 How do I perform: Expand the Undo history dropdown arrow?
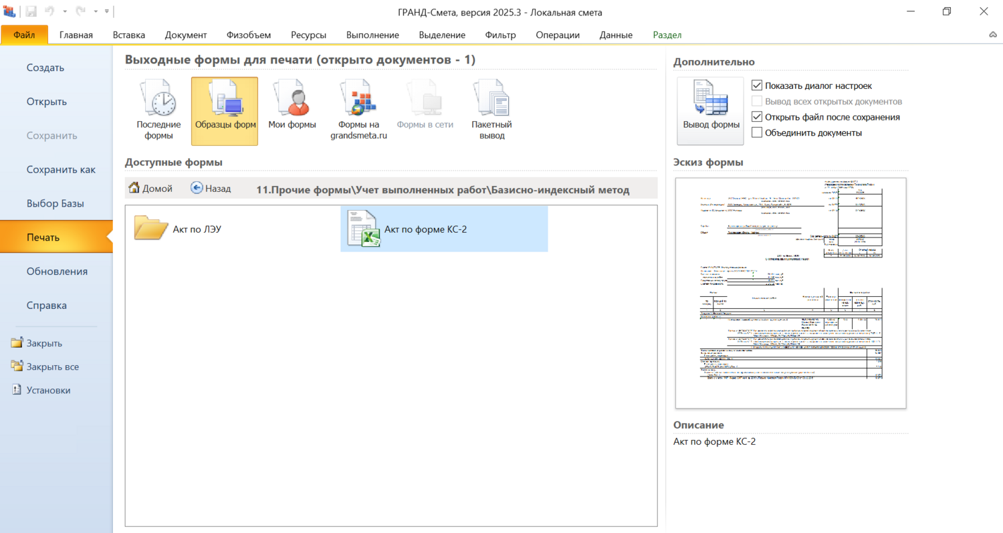65,11
